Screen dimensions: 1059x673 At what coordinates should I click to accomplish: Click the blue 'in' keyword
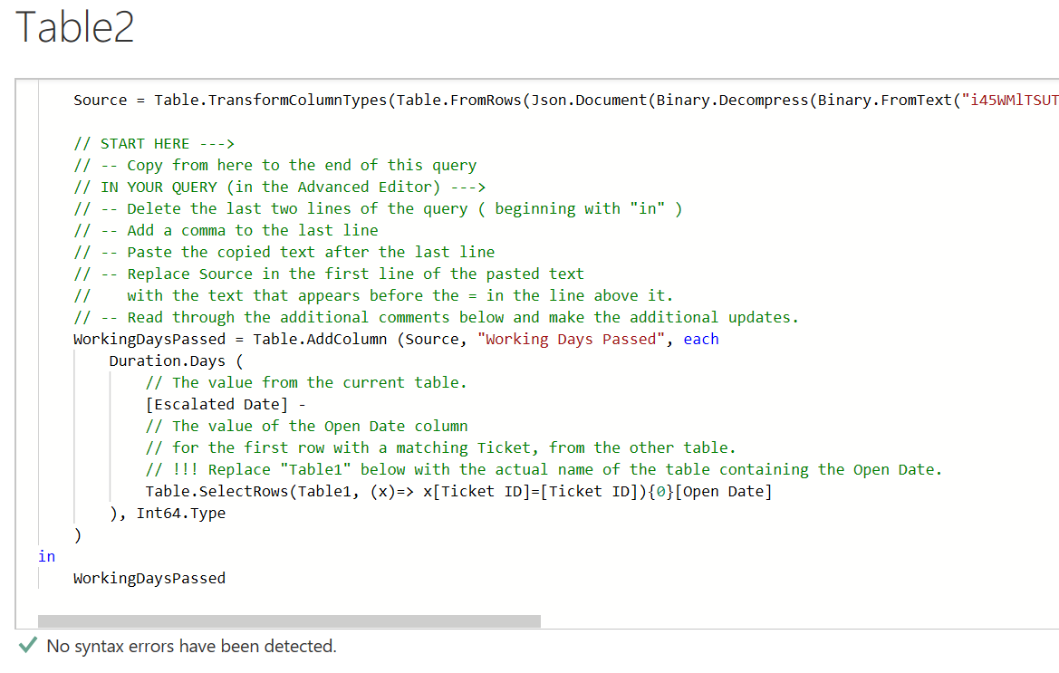[x=46, y=556]
